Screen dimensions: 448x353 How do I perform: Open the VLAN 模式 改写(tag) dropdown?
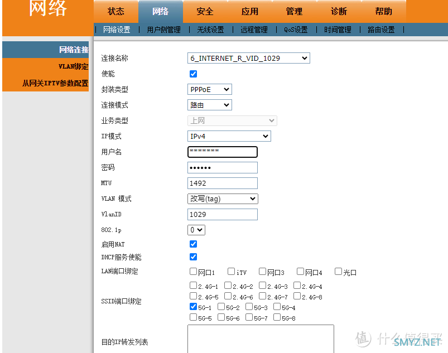pos(223,199)
